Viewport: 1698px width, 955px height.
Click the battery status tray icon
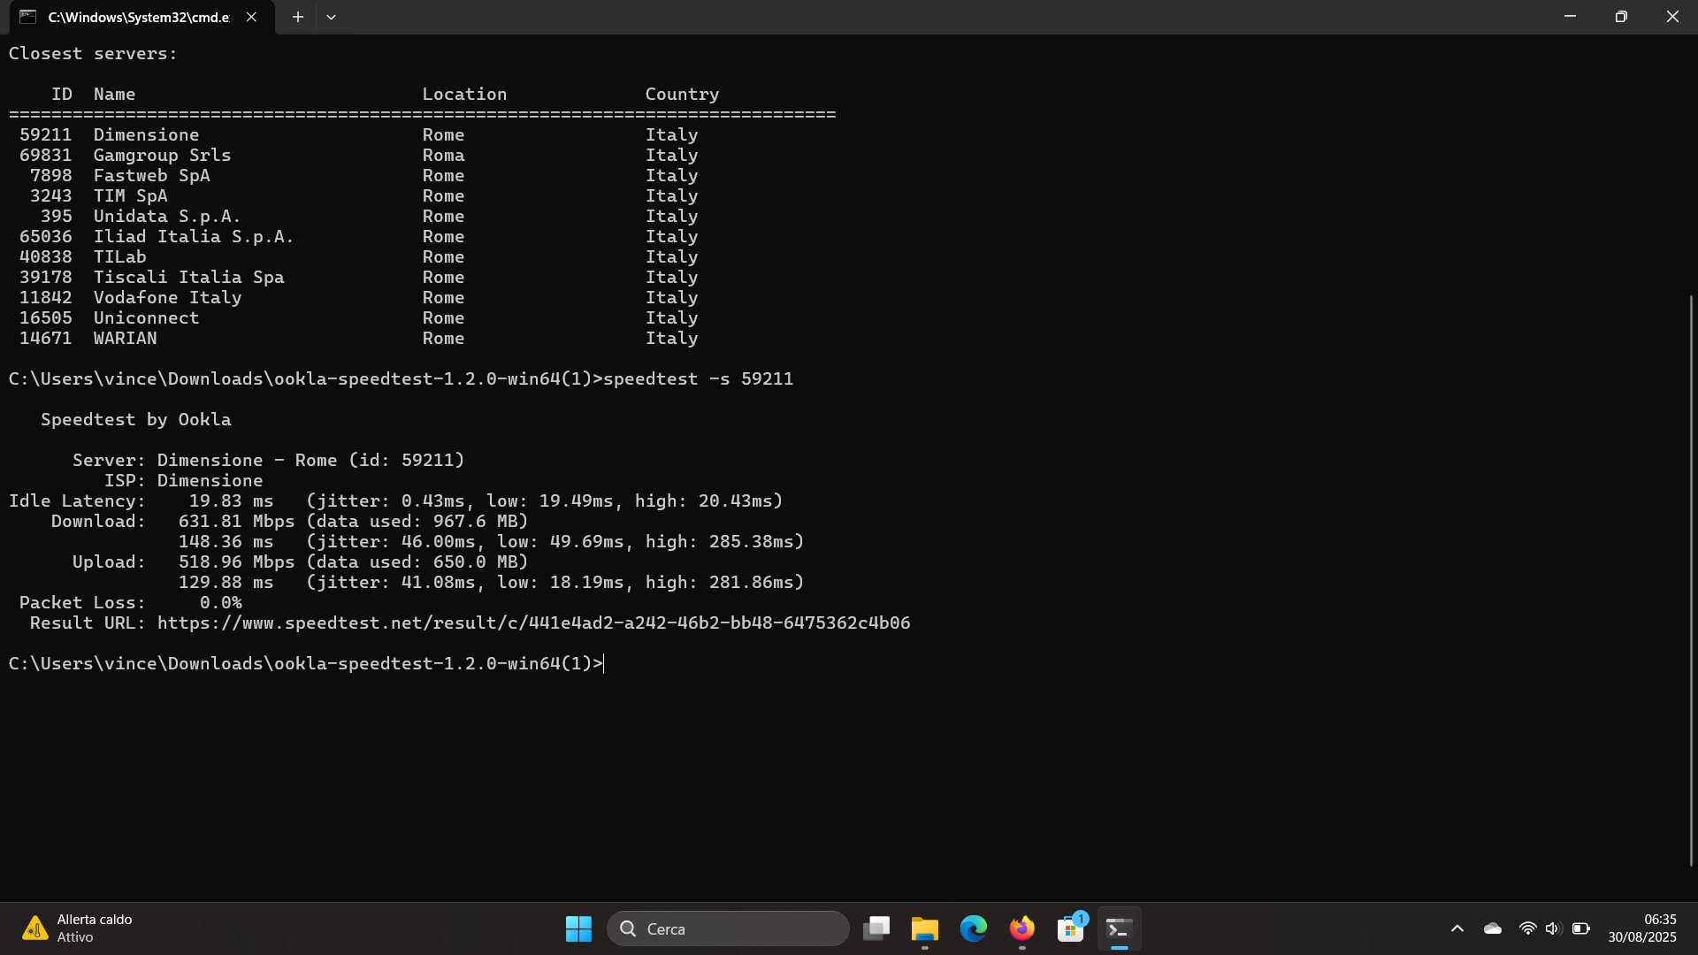tap(1581, 928)
